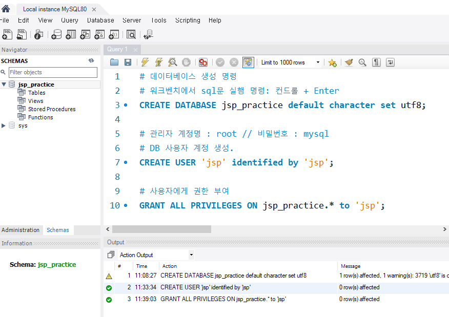This screenshot has height=317, width=449.
Task: Select the sys schema
Action: pyautogui.click(x=23, y=125)
